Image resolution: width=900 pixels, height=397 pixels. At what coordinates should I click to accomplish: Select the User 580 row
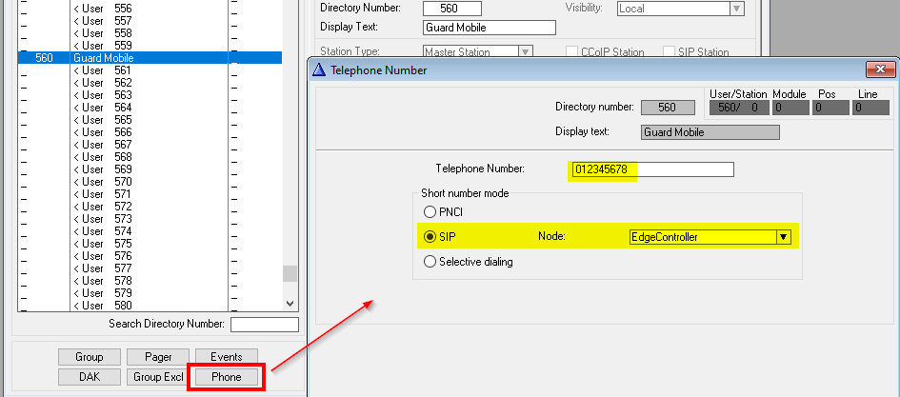point(150,306)
